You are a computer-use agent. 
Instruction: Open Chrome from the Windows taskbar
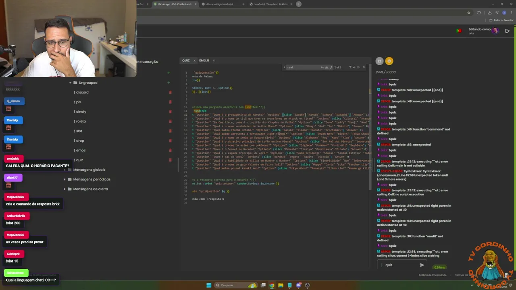coord(272,285)
